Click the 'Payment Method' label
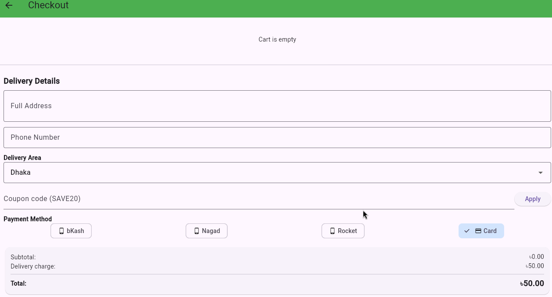Image resolution: width=552 pixels, height=297 pixels. pyautogui.click(x=28, y=219)
